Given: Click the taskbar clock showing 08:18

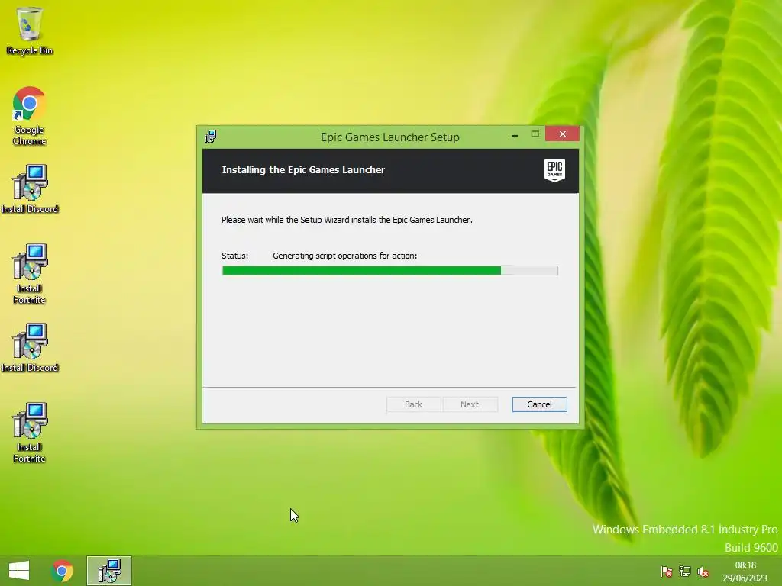Looking at the screenshot, I should pos(745,572).
